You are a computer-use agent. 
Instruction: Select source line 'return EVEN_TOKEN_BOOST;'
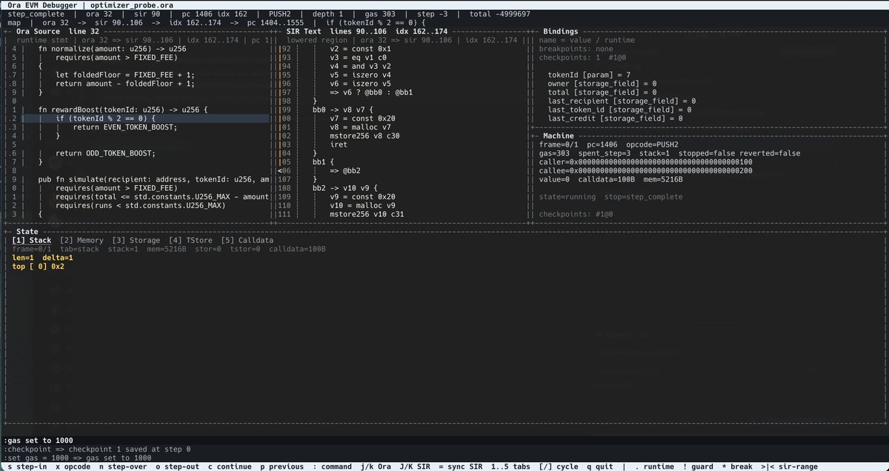(x=125, y=127)
